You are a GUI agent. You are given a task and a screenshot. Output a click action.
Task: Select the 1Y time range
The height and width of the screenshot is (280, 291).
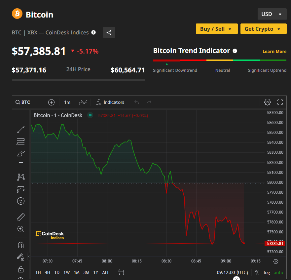click(x=95, y=272)
